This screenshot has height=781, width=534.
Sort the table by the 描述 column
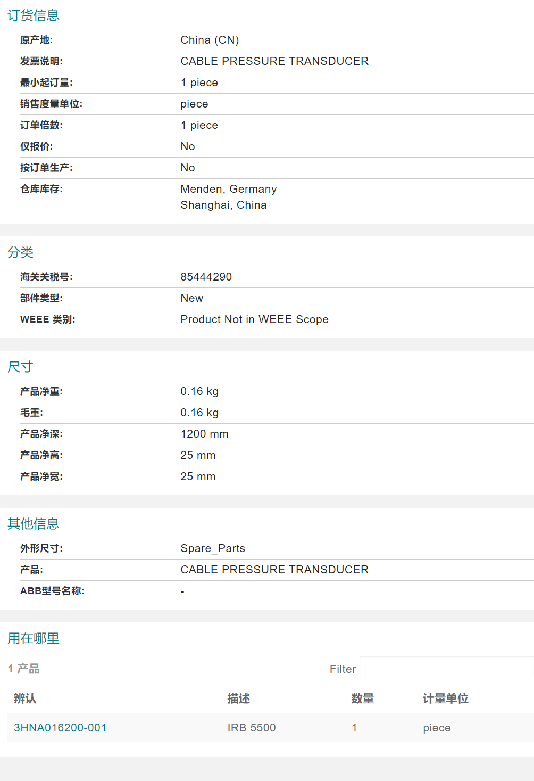(238, 698)
